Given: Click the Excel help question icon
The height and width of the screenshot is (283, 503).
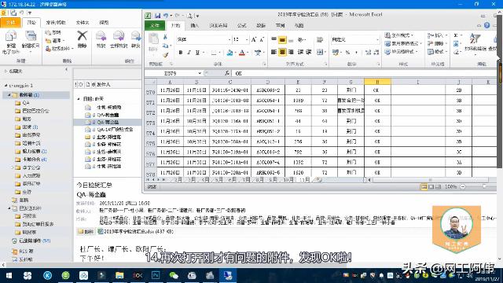Looking at the screenshot, I should pyautogui.click(x=487, y=25).
